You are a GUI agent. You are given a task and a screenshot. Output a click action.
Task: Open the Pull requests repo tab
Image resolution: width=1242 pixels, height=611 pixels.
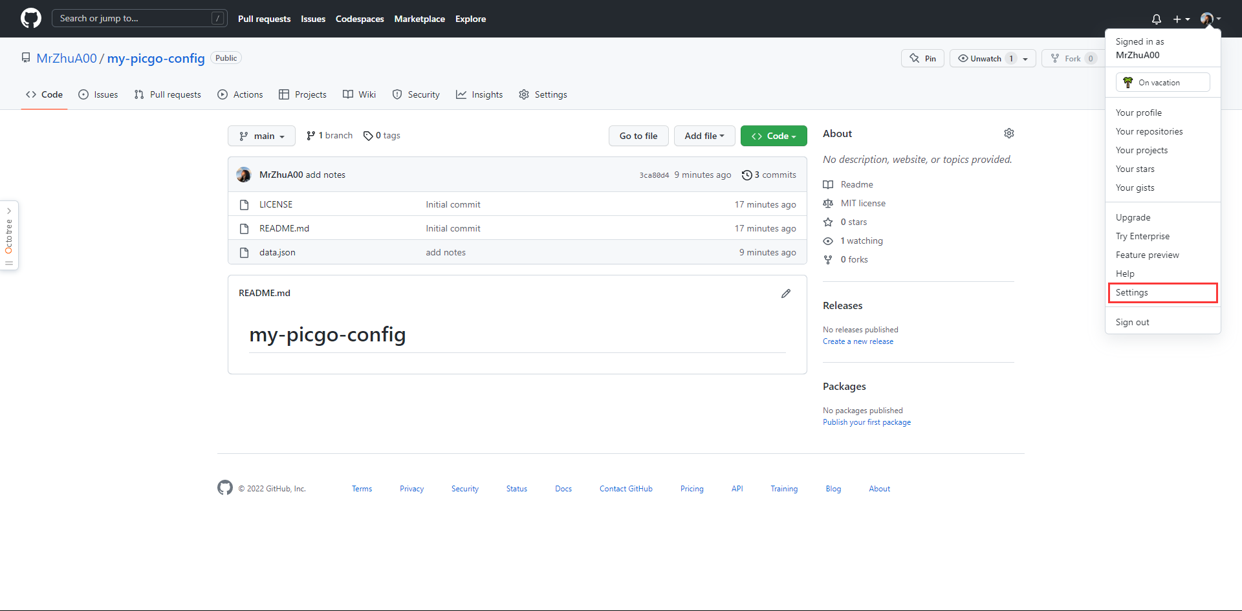(x=168, y=94)
